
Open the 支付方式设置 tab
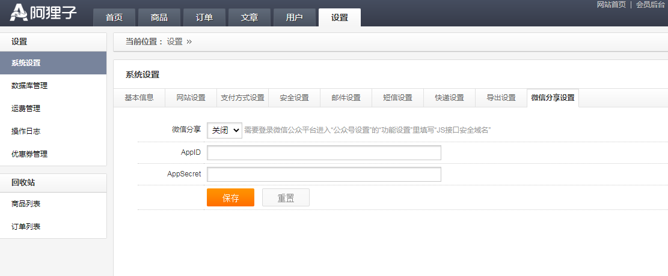[242, 98]
